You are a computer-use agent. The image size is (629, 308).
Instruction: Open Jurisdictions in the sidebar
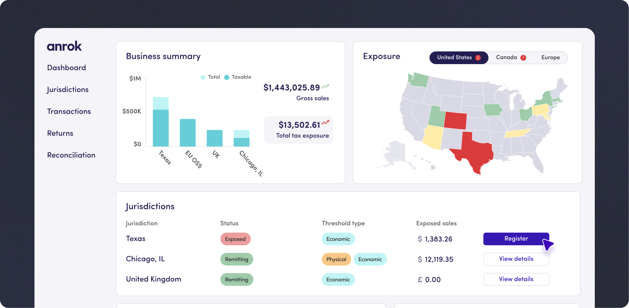pos(68,90)
